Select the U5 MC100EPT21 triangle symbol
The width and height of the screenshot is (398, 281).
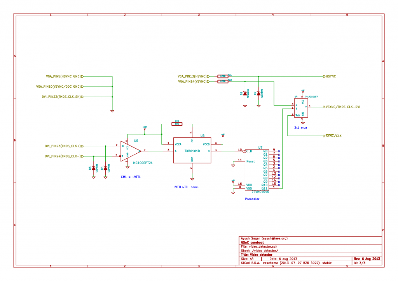click(129, 151)
